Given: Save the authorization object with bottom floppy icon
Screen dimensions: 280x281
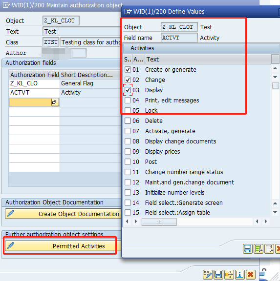Looking at the screenshot, I should pyautogui.click(x=218, y=274).
